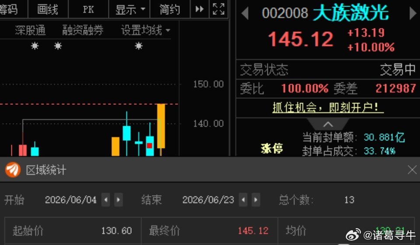This screenshot has height=245, width=420.
Task: Click first star event marker on chart
Action: point(35,46)
